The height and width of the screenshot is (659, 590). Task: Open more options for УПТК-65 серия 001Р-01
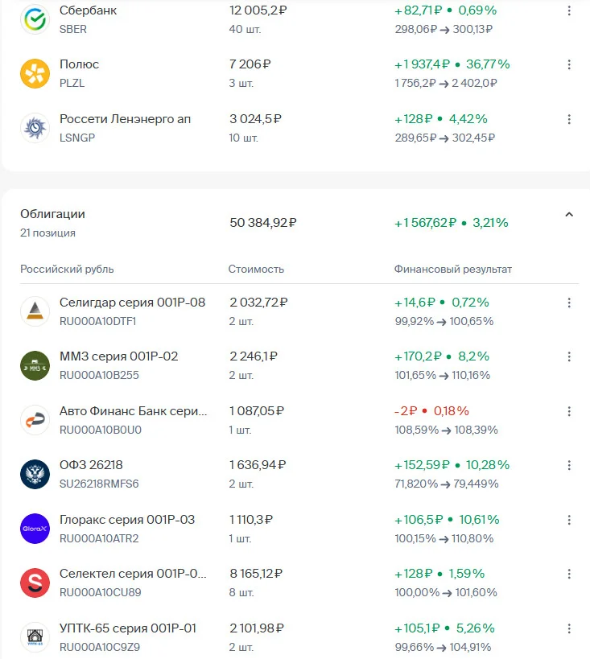pyautogui.click(x=569, y=628)
